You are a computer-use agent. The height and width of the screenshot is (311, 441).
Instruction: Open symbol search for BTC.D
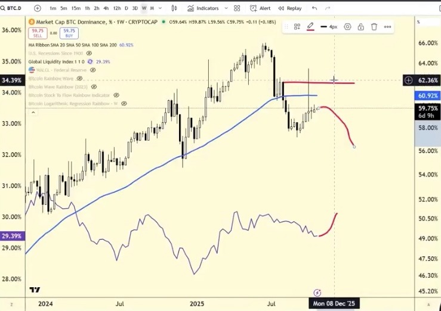(x=11, y=8)
